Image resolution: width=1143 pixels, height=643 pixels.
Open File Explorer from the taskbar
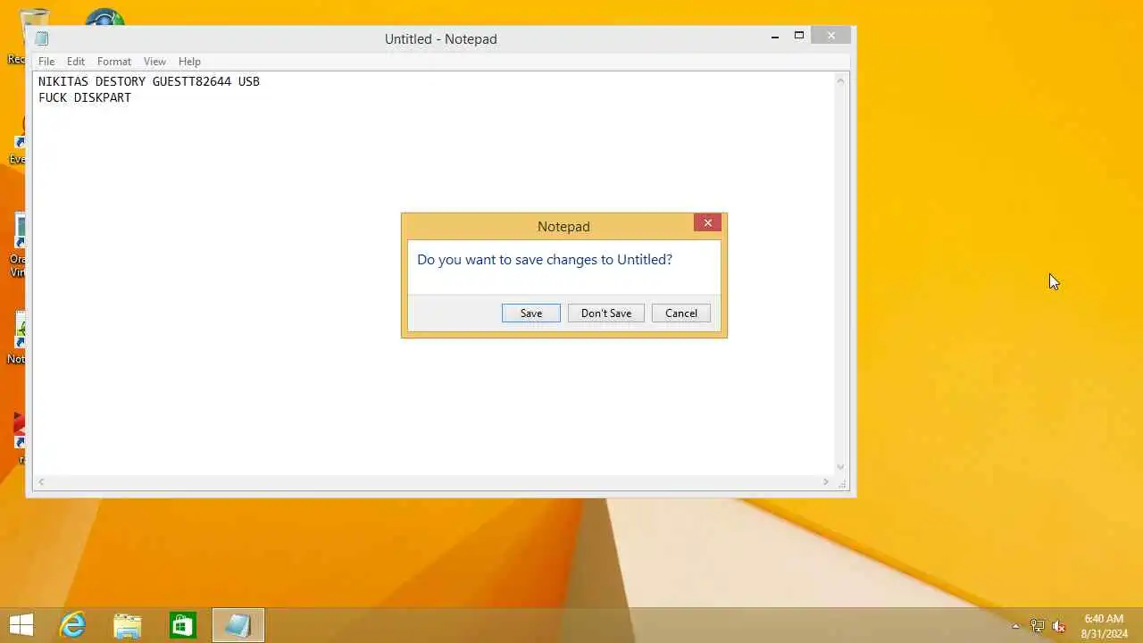click(128, 625)
